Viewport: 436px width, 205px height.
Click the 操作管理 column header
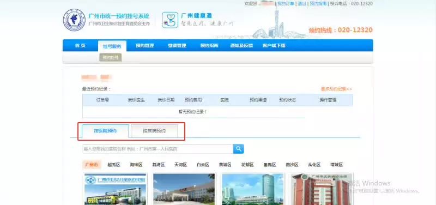[328, 100]
